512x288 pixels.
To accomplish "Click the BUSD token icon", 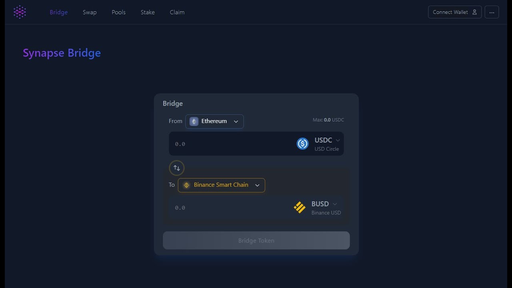I will (x=300, y=207).
